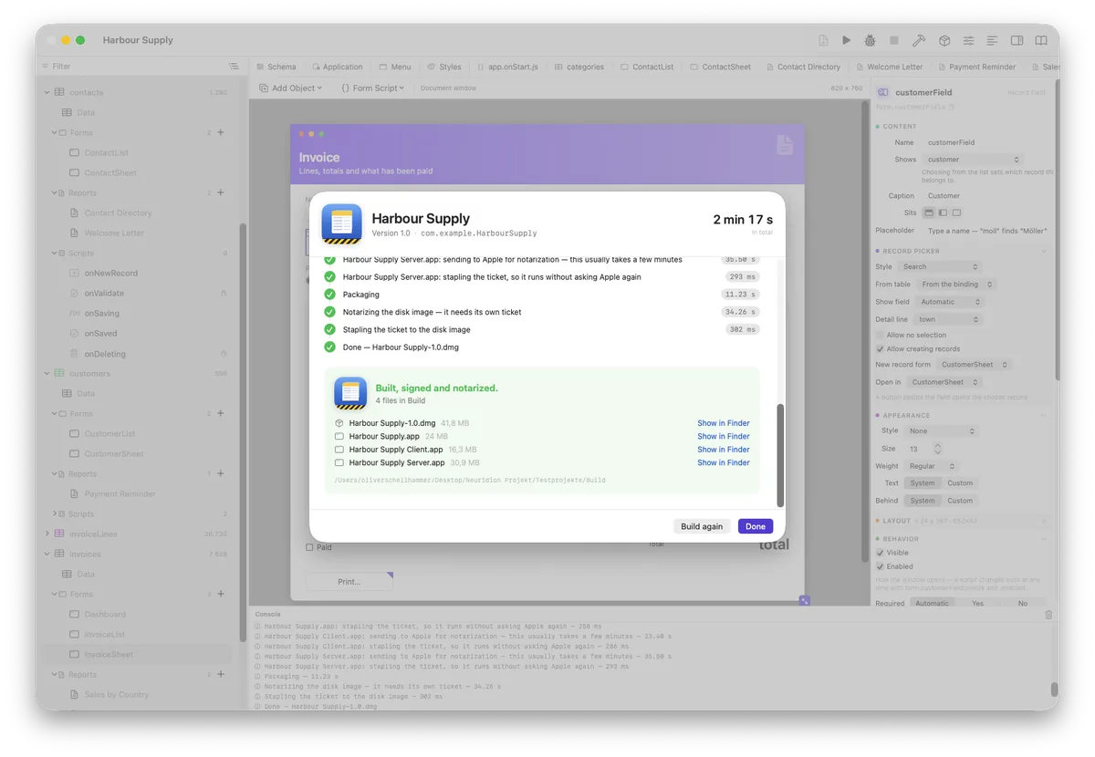Click the Size stepper next to 13
Image resolution: width=1095 pixels, height=757 pixels.
[x=937, y=449]
